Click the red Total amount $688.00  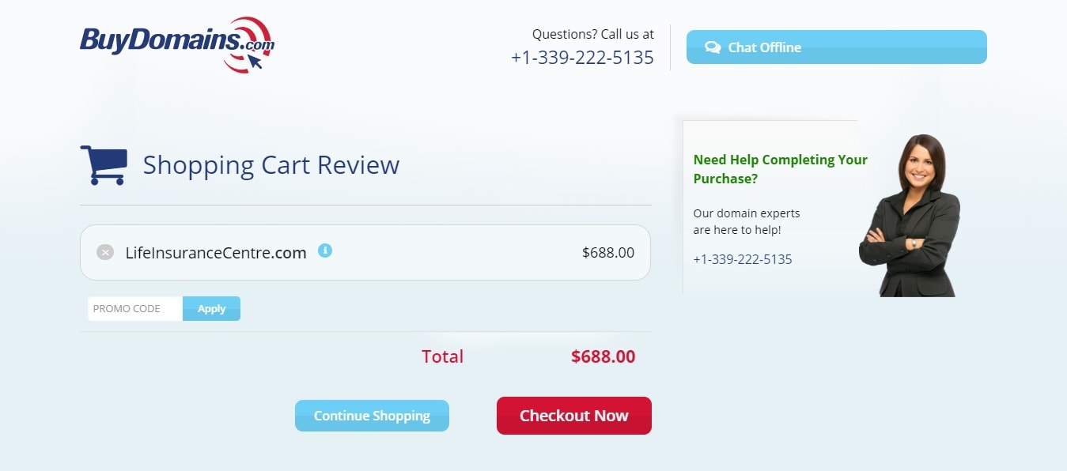603,356
